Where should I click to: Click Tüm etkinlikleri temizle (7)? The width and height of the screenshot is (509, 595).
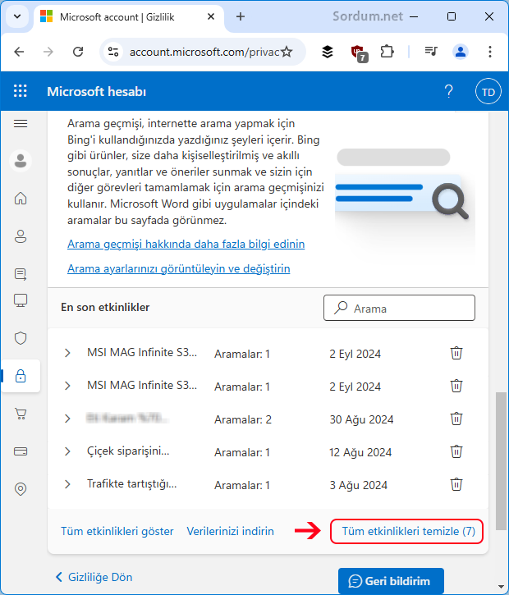tap(407, 531)
